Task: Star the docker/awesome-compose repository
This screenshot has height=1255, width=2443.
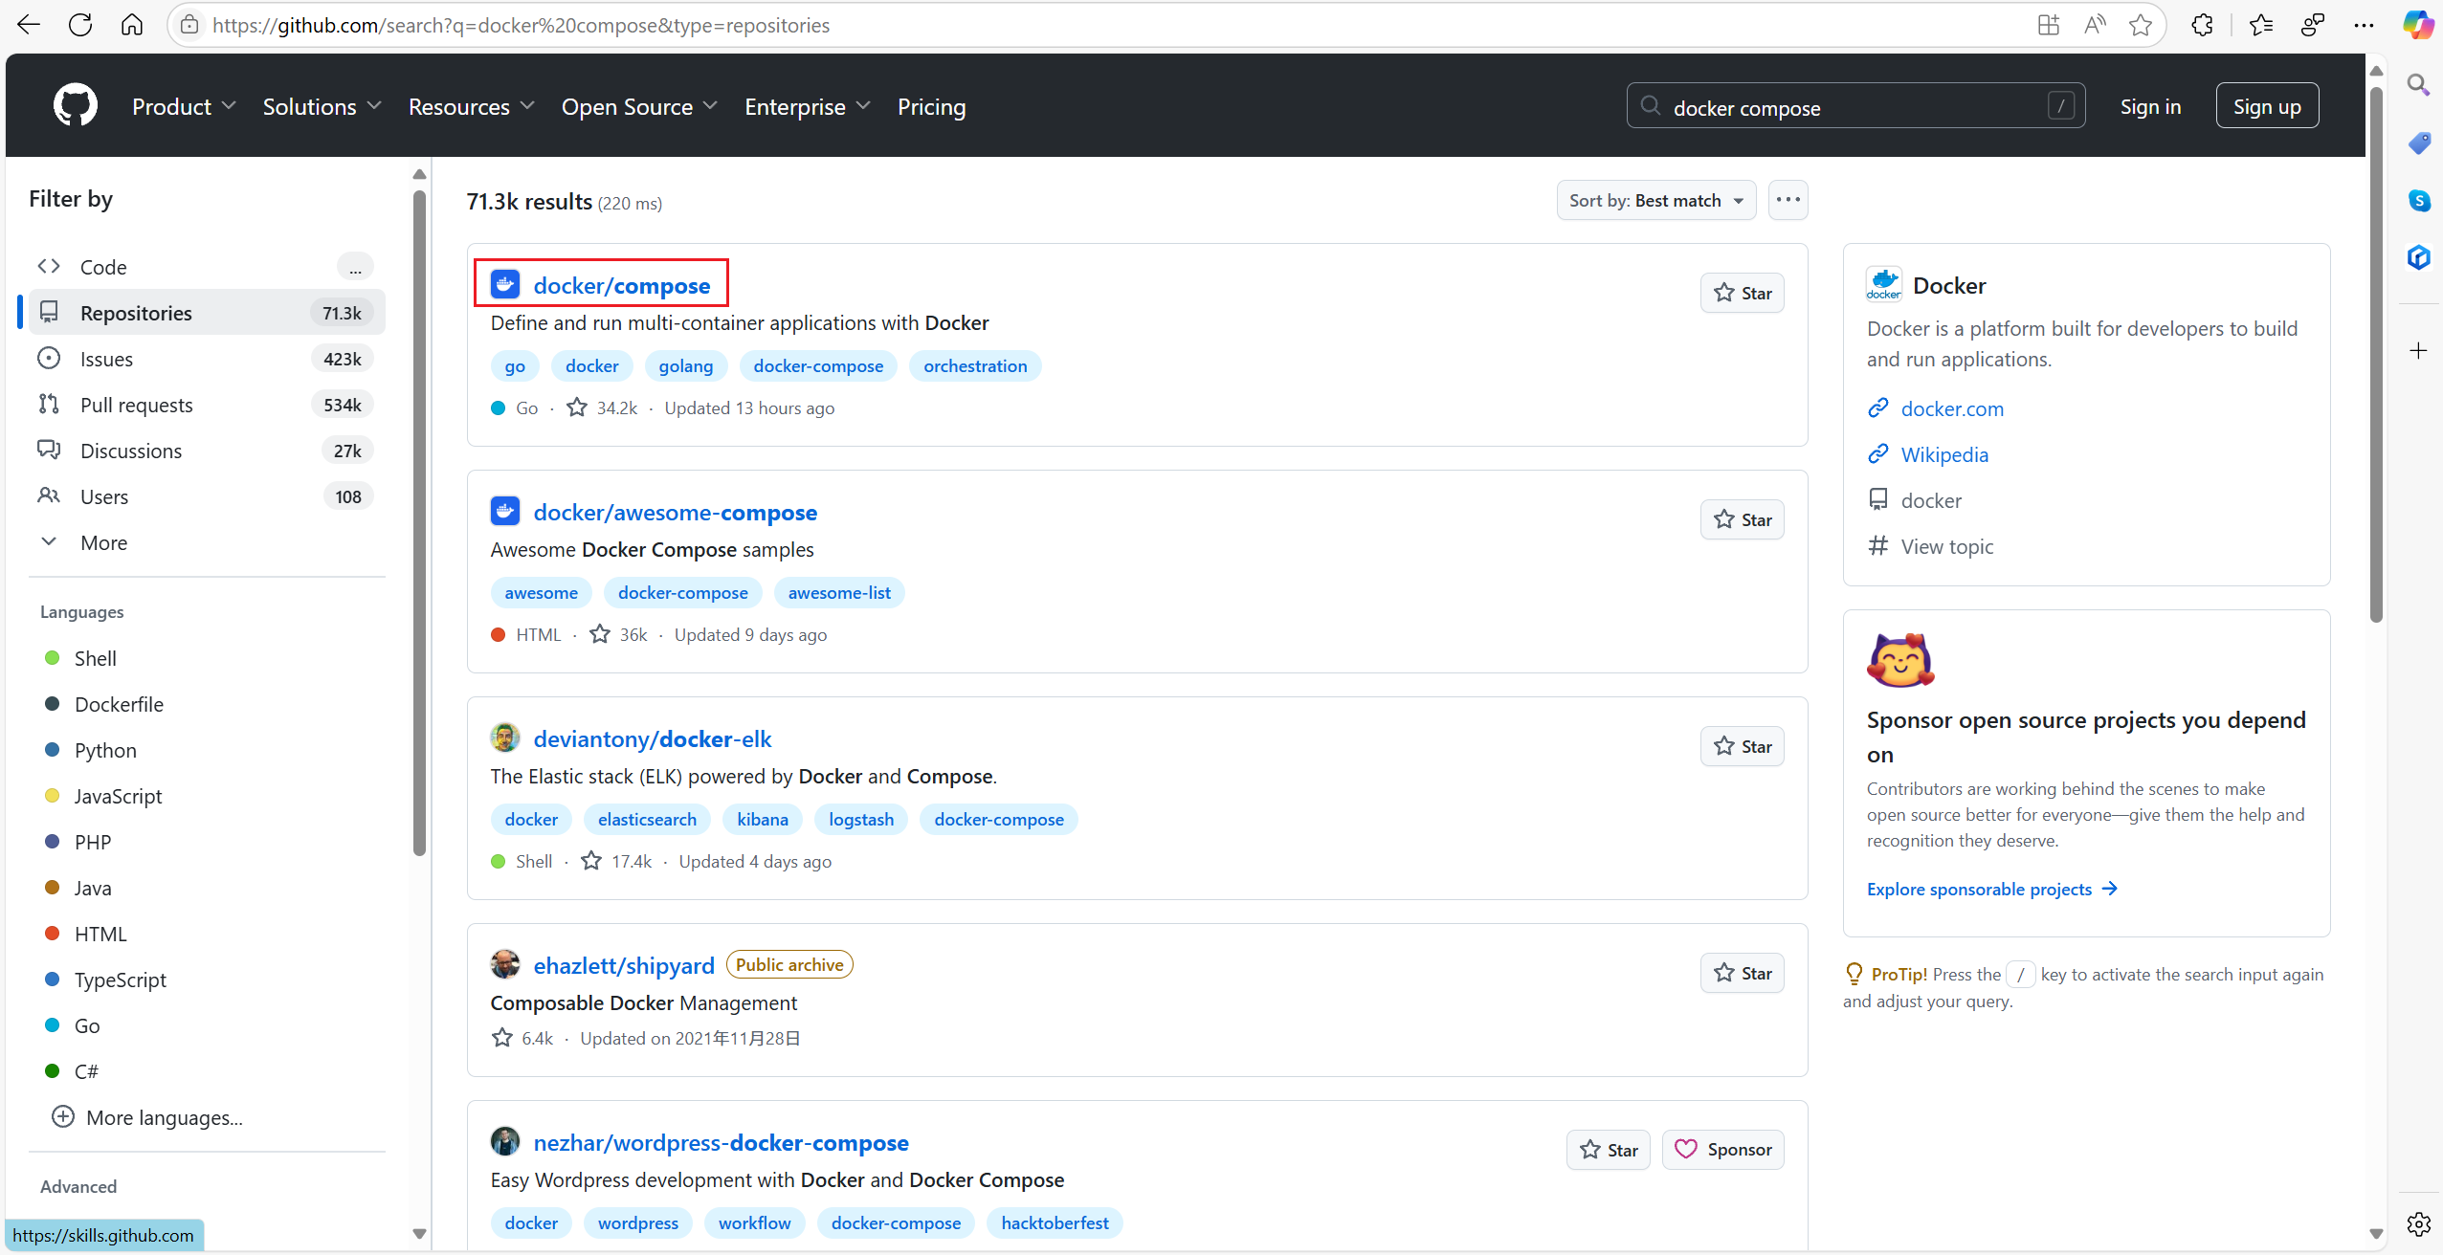Action: (1742, 519)
